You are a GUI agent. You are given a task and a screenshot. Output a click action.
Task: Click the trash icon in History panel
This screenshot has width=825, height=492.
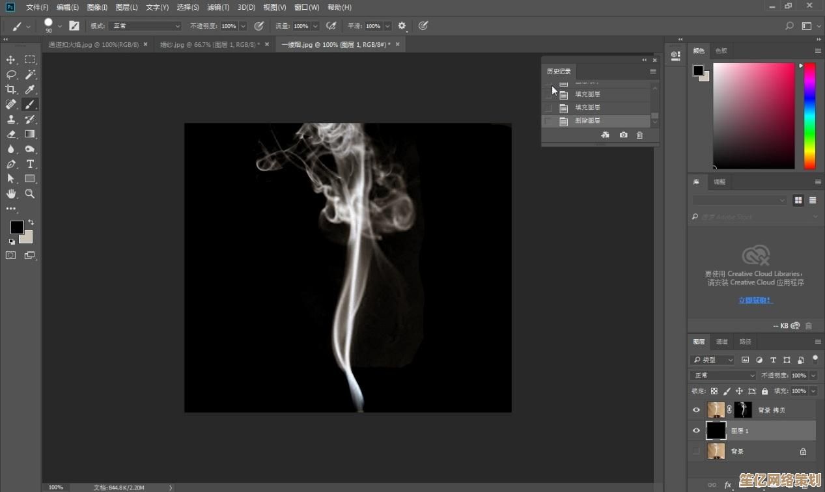[639, 135]
